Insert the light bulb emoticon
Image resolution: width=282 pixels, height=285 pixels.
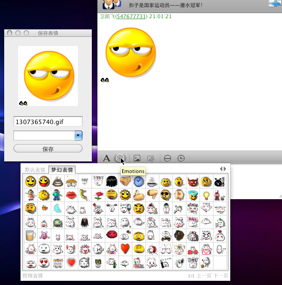click(206, 195)
